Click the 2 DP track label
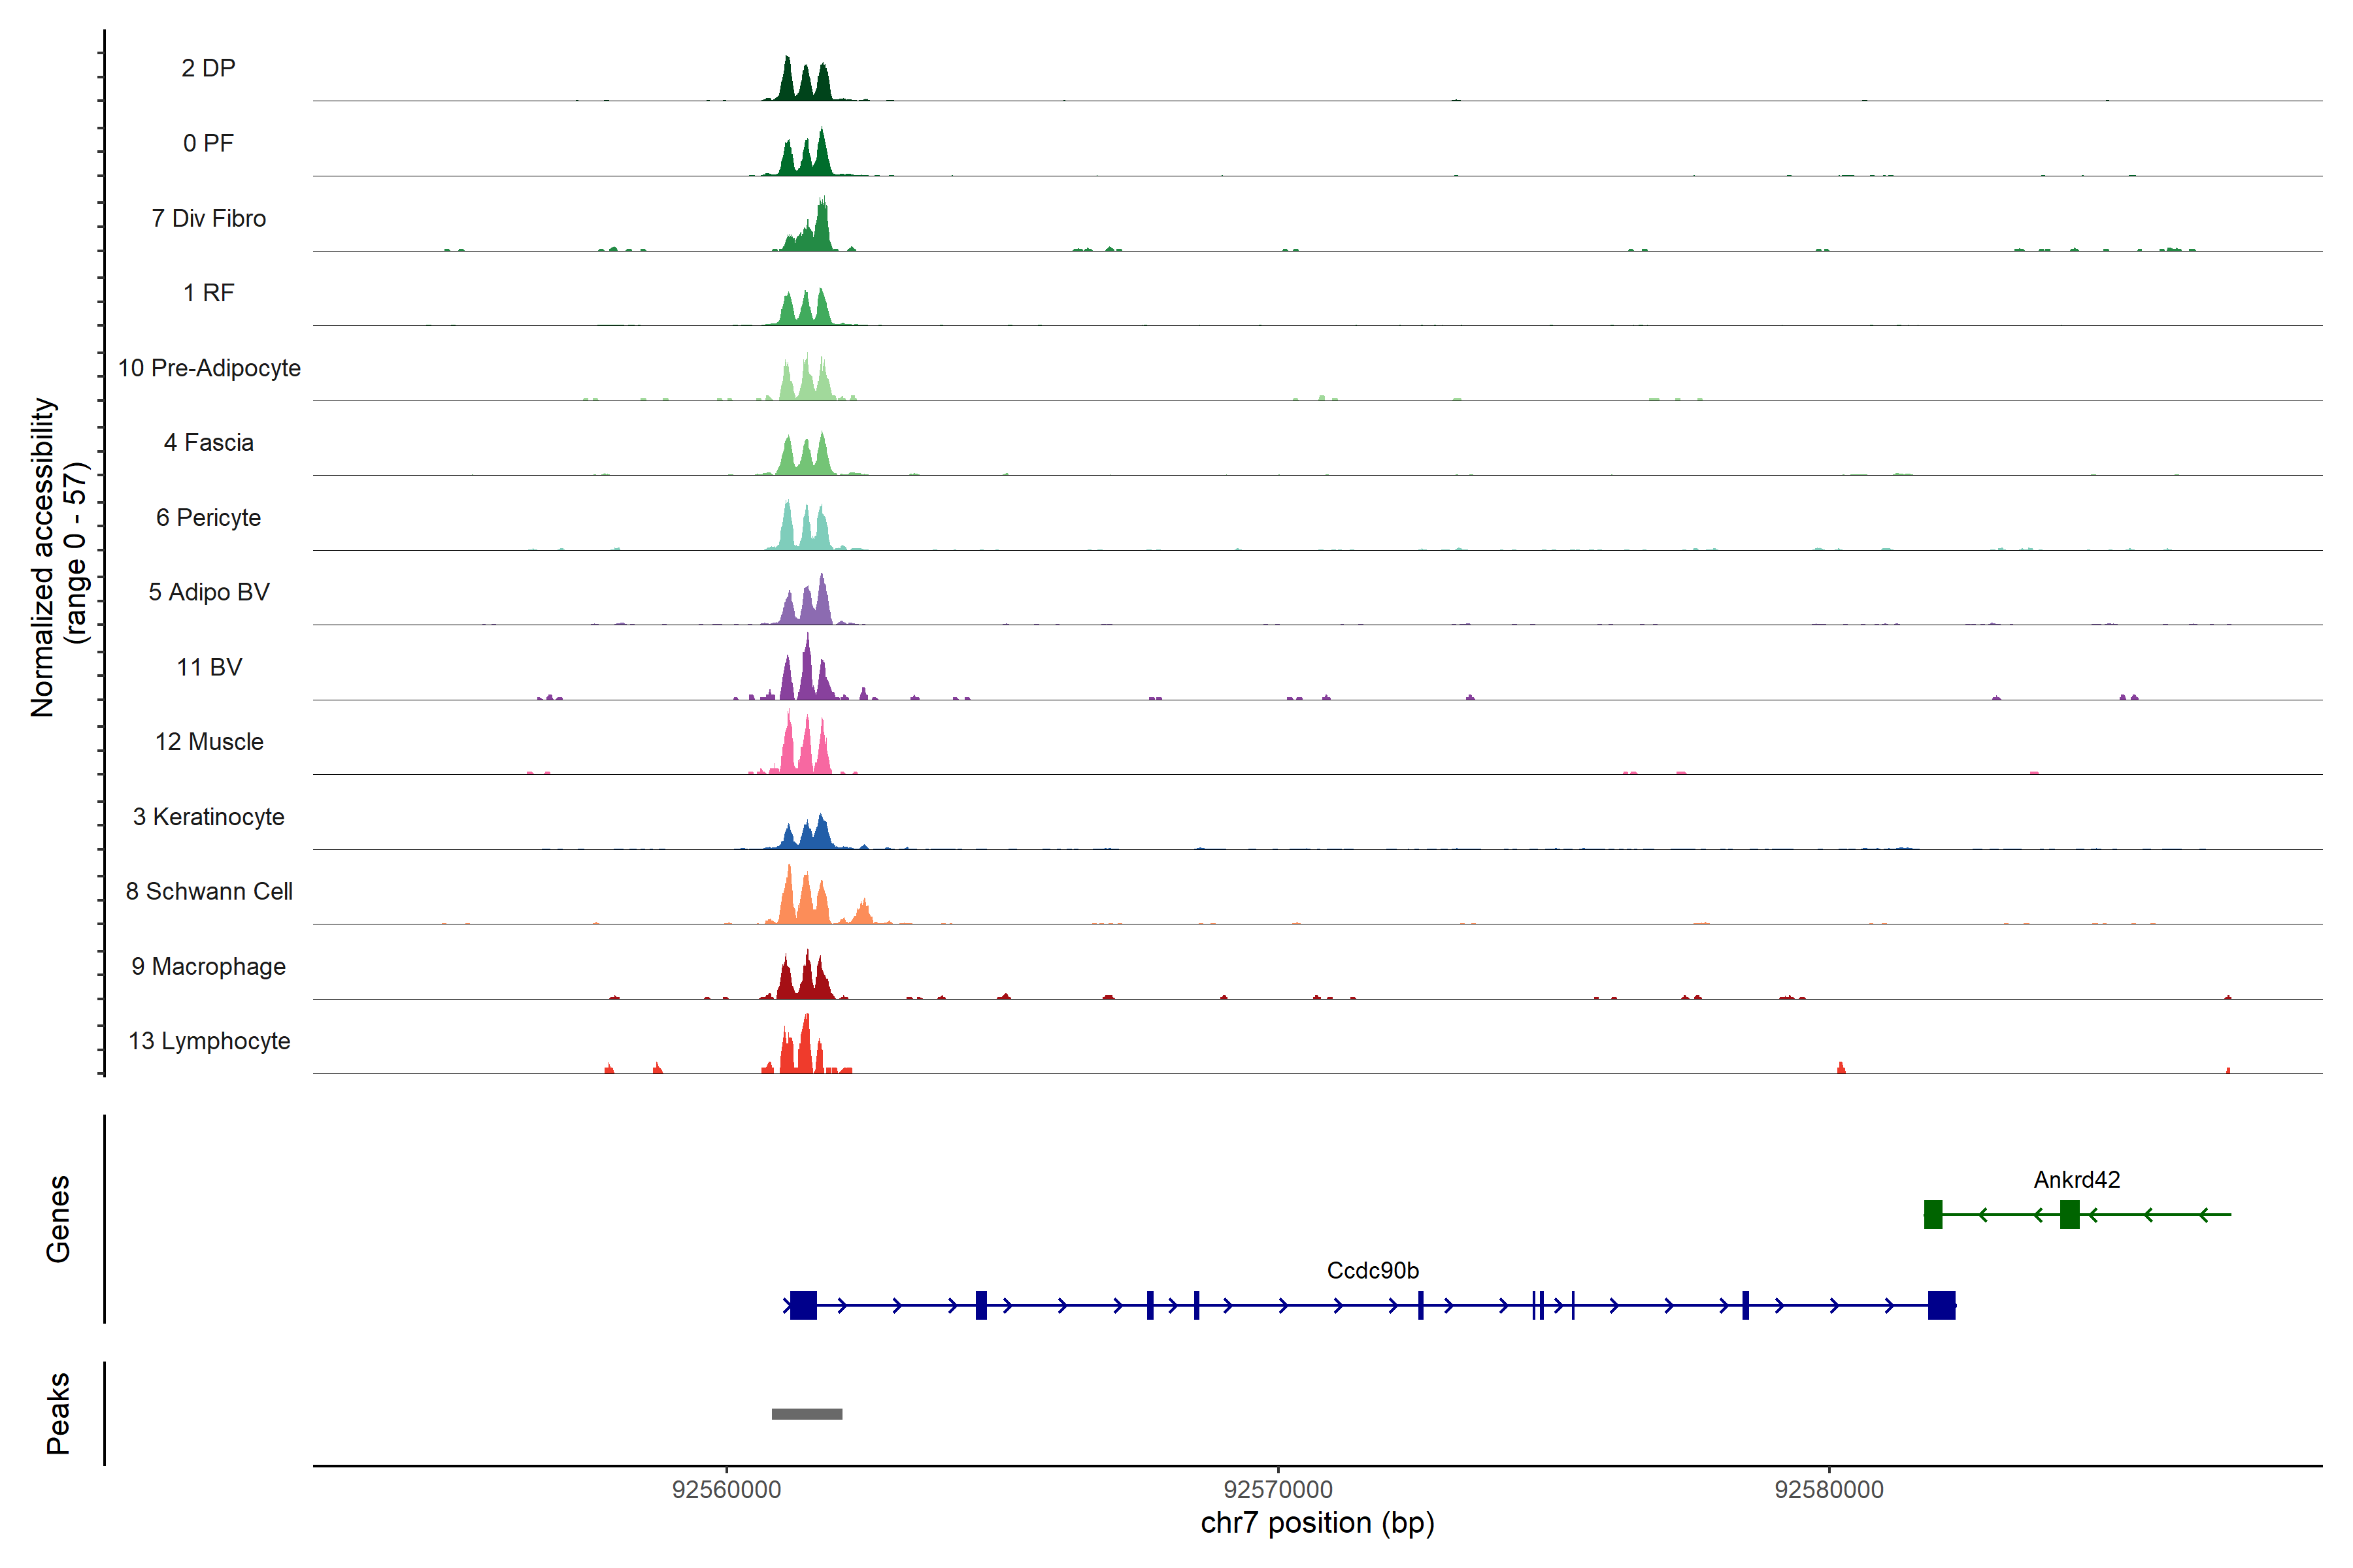 coord(208,68)
